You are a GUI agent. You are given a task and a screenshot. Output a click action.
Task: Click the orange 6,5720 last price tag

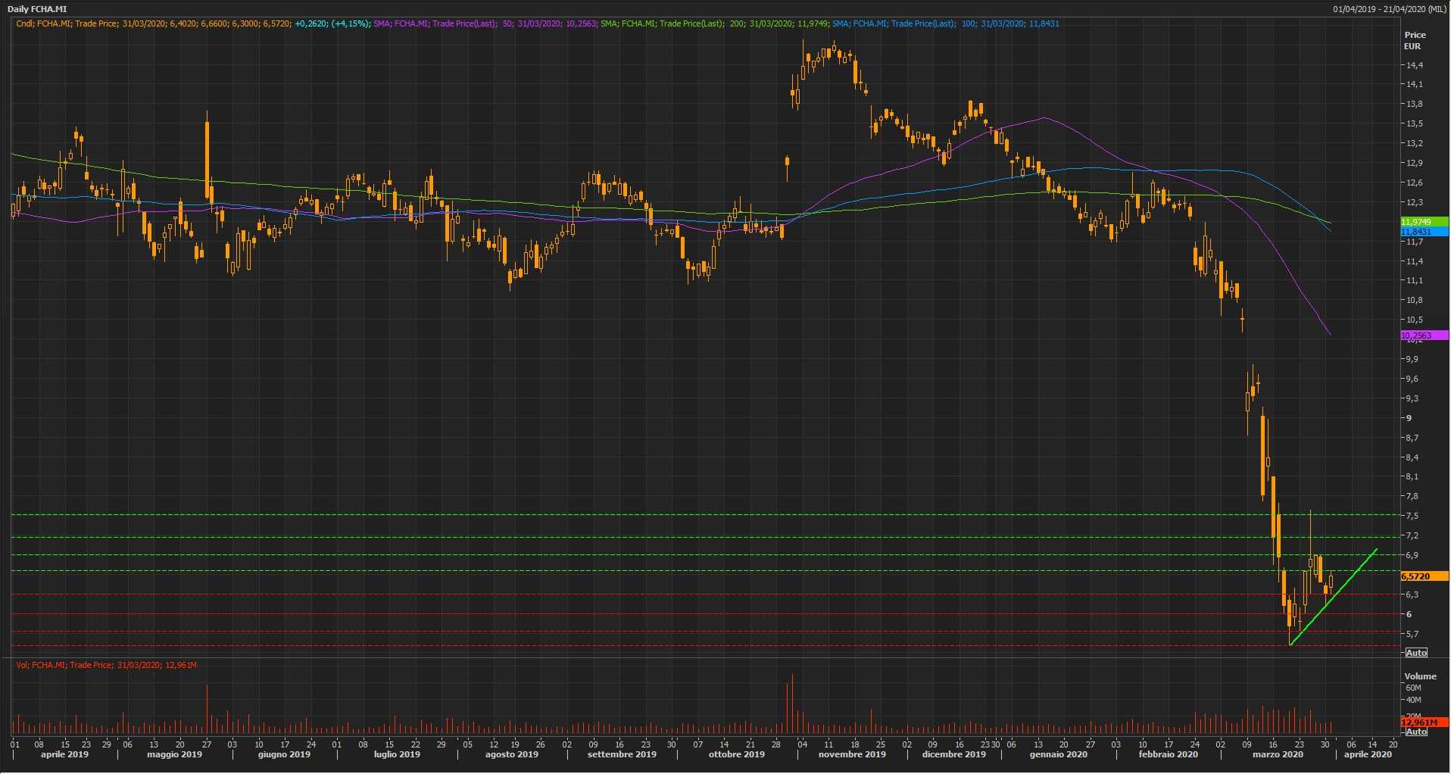[1423, 576]
